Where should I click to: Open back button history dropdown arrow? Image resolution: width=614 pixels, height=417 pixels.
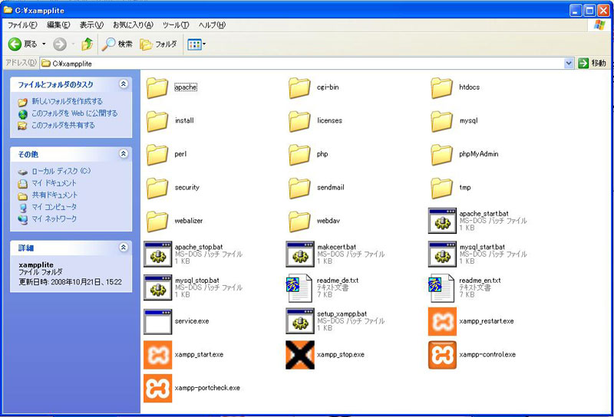44,44
